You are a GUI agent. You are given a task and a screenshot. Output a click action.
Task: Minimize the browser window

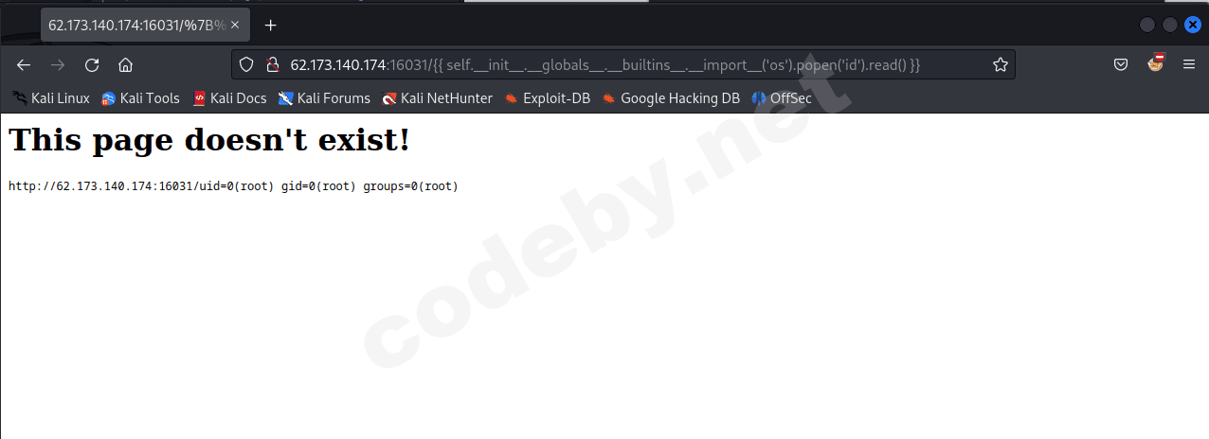(1147, 26)
